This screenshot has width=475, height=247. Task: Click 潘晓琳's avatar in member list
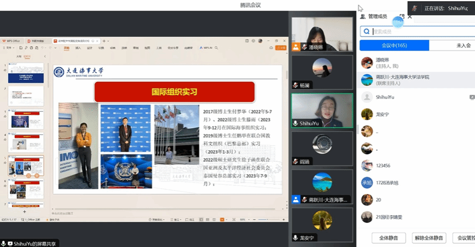point(367,62)
